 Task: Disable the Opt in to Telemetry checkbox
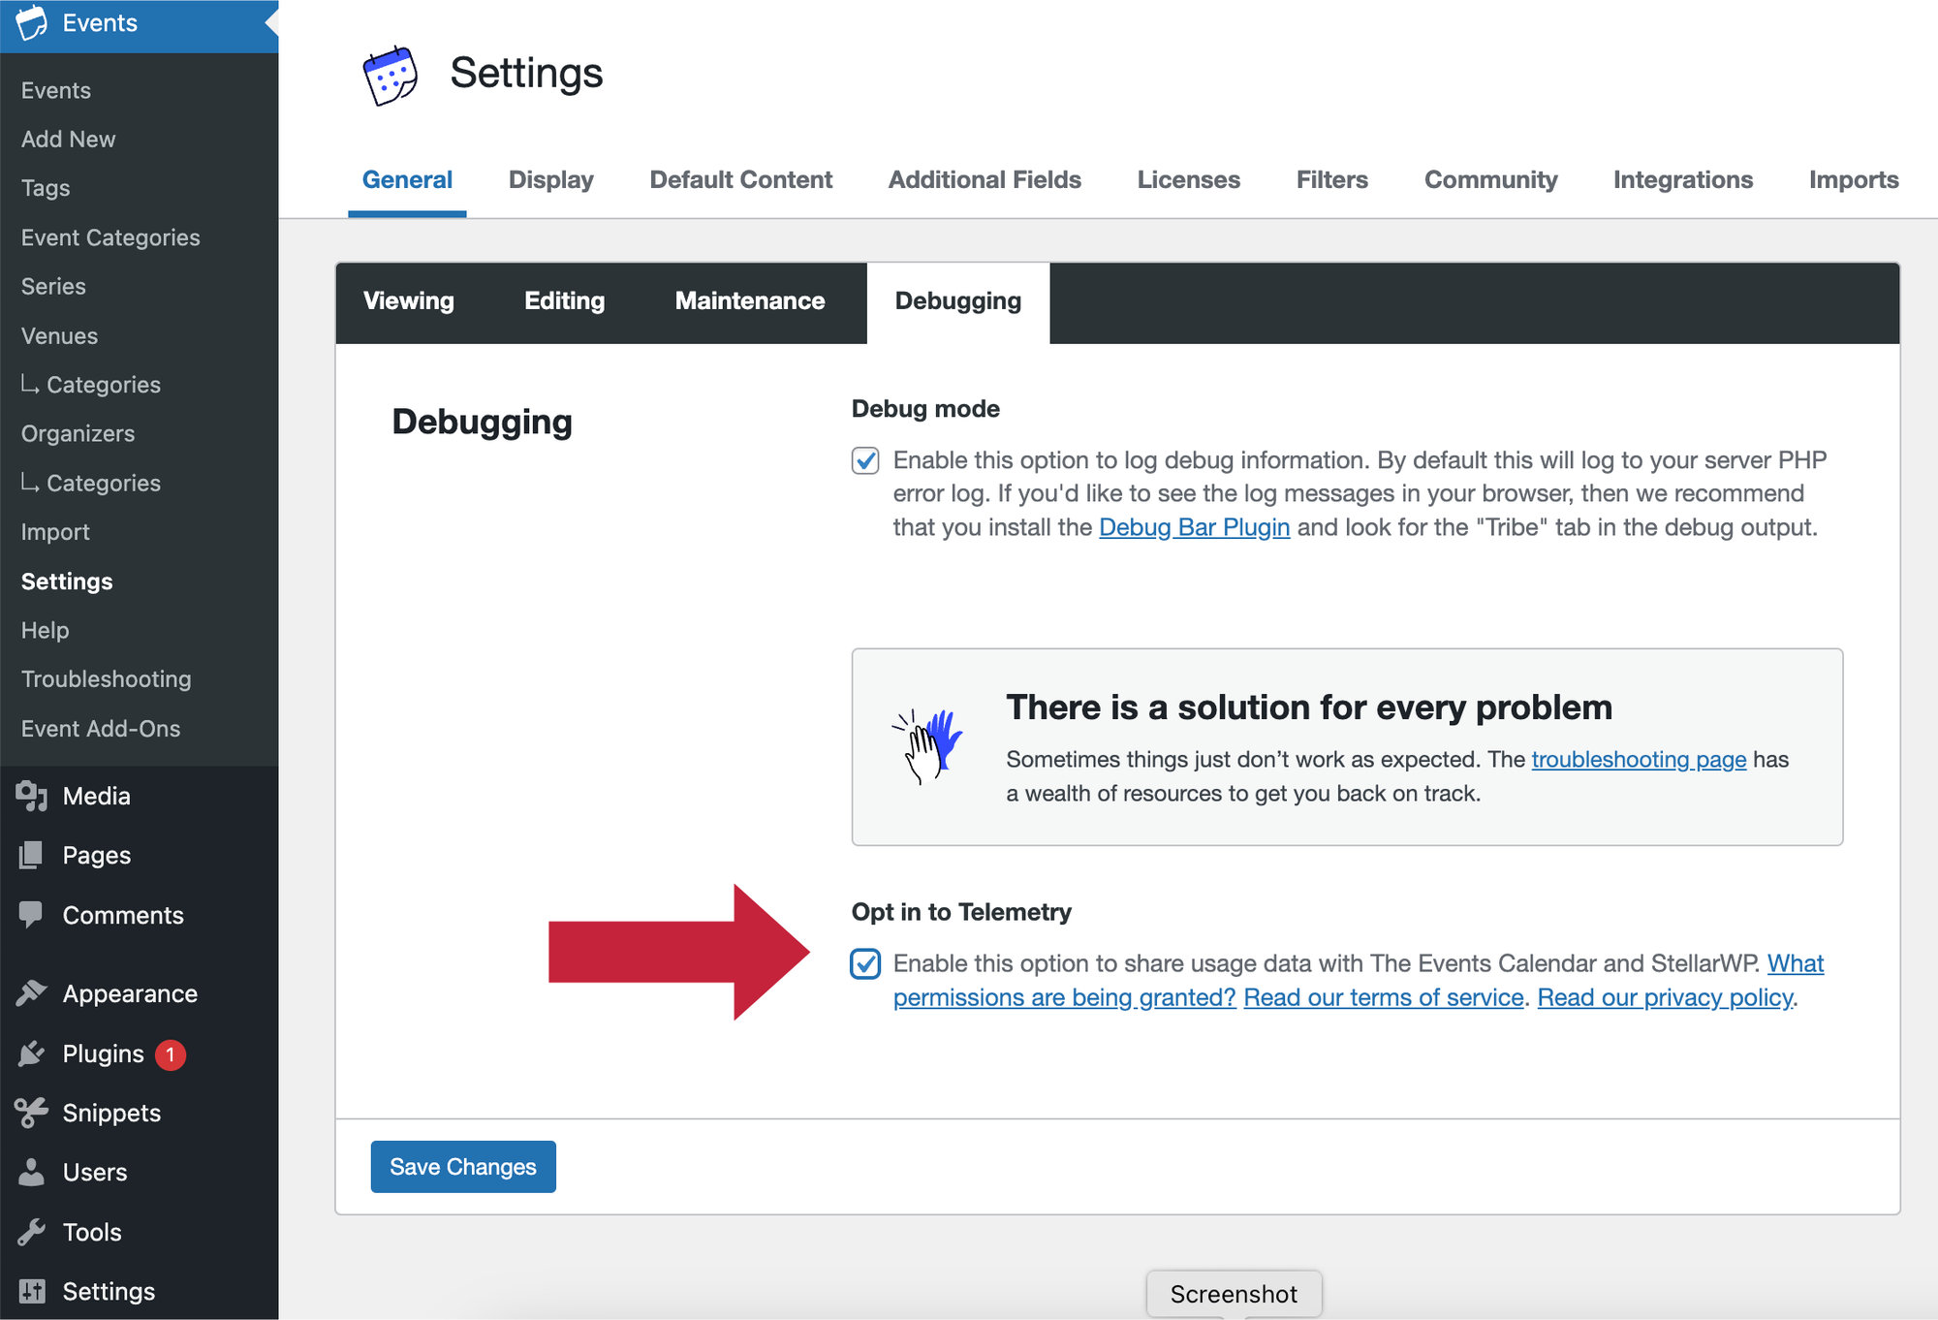865,964
